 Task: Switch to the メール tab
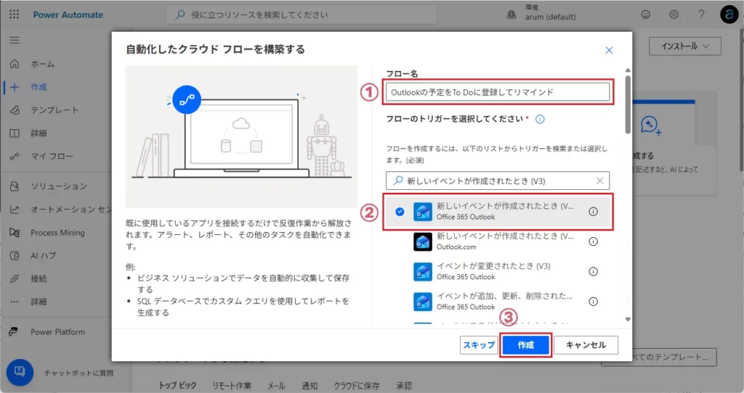click(276, 386)
